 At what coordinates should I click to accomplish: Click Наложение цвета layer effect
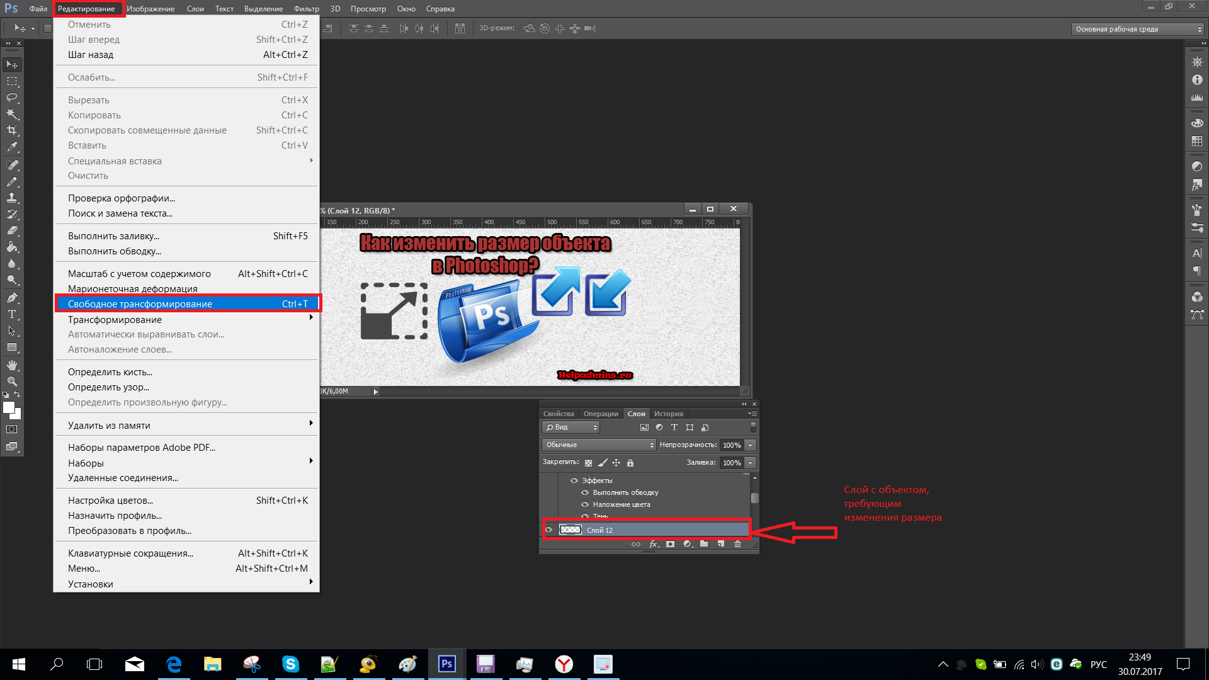click(x=621, y=504)
